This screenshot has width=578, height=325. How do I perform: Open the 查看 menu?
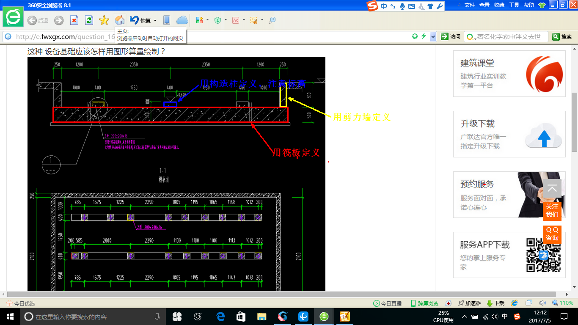484,5
